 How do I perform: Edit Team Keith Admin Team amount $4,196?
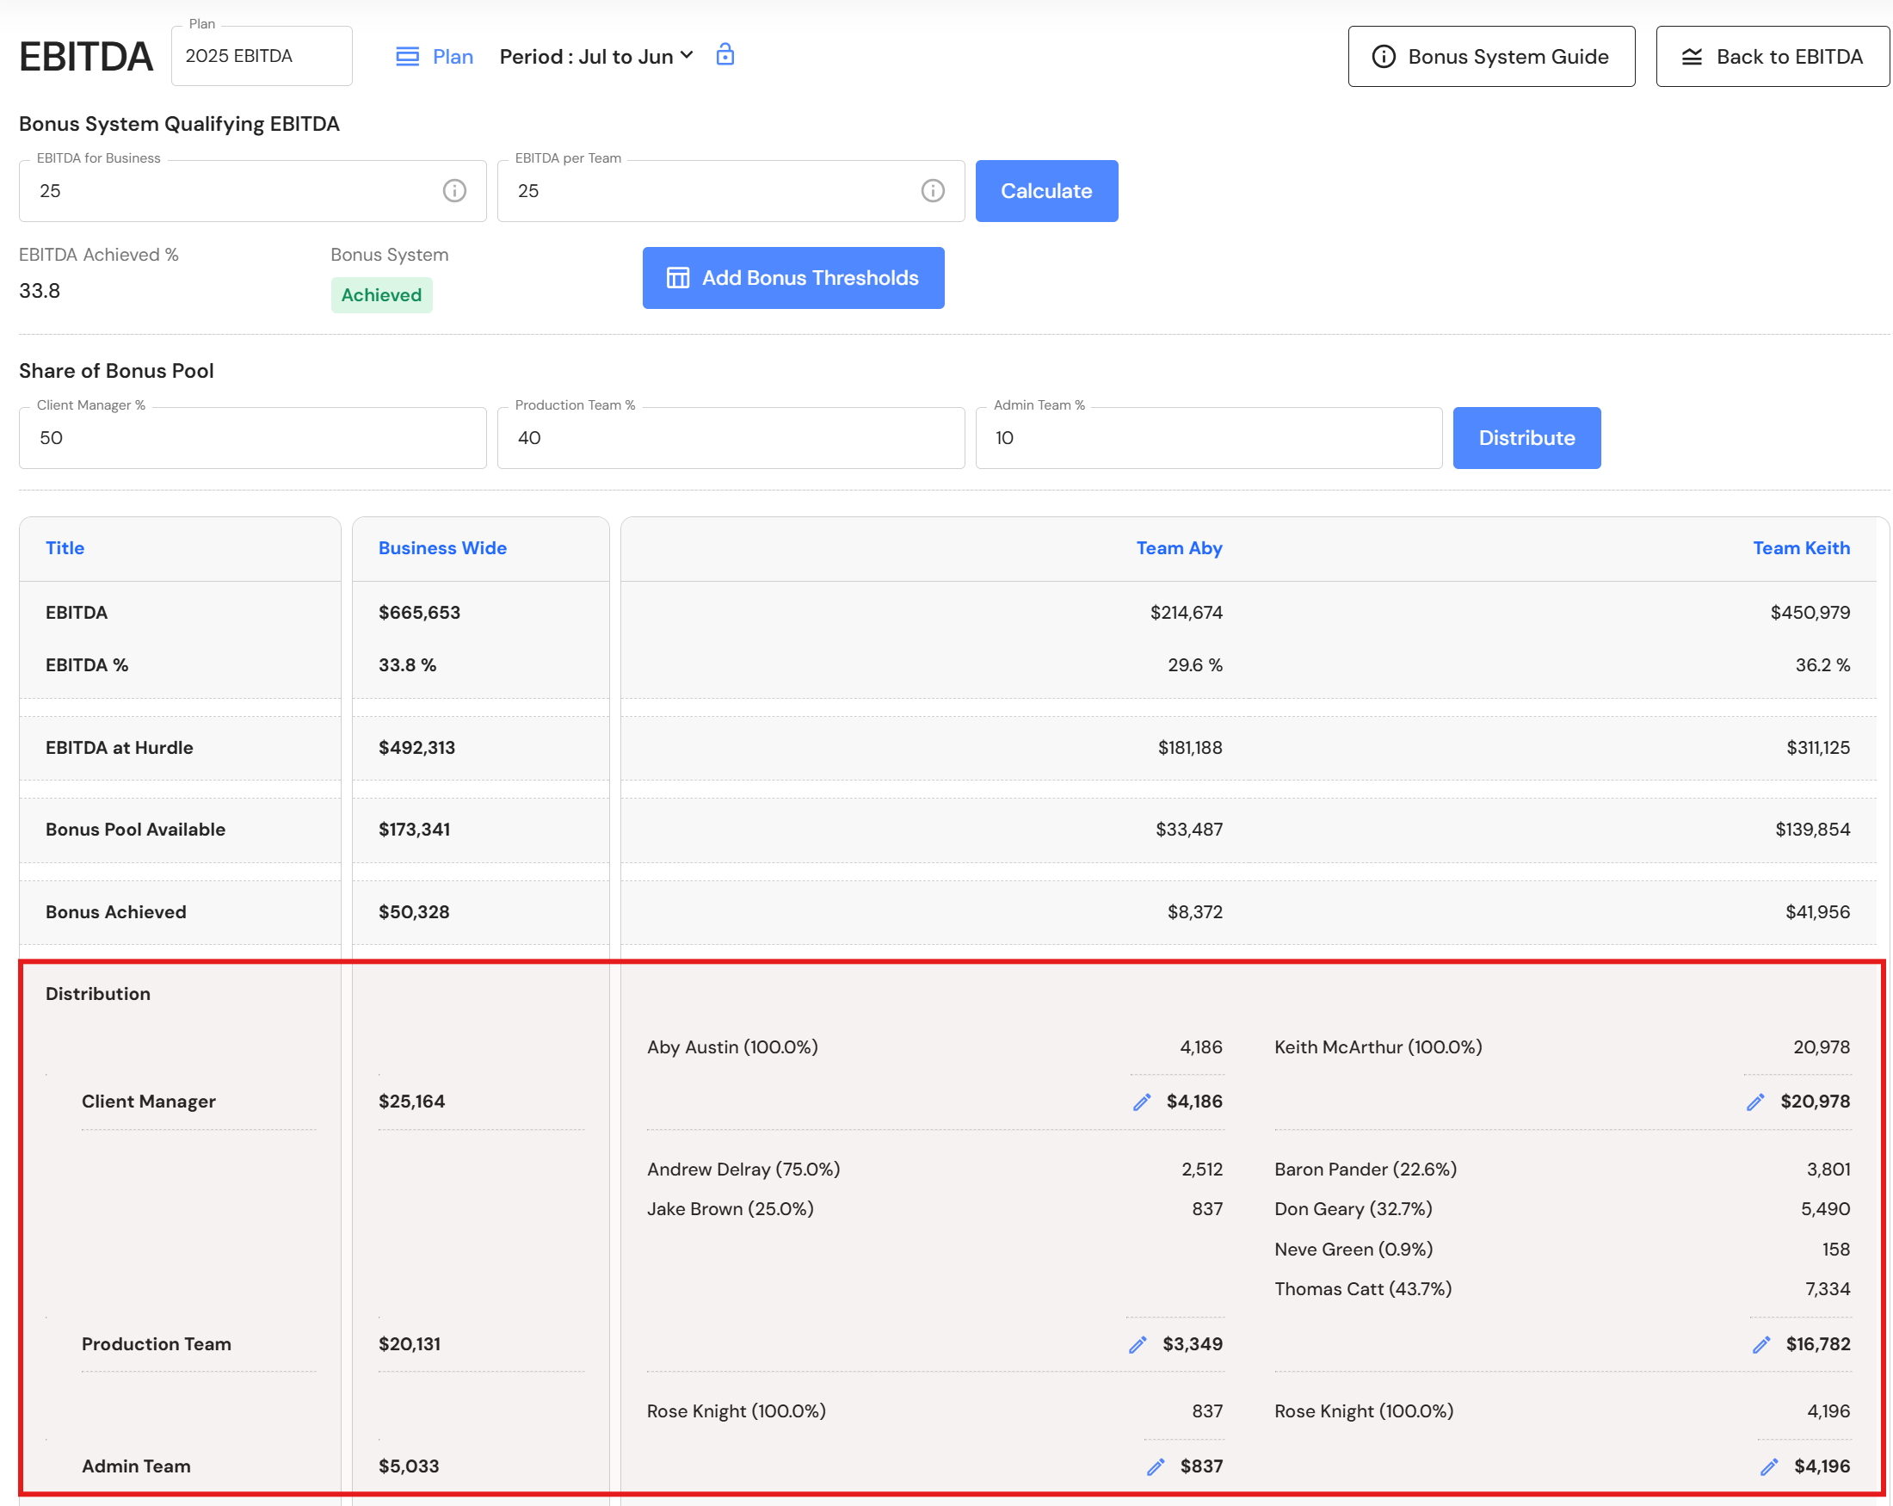click(1769, 1466)
